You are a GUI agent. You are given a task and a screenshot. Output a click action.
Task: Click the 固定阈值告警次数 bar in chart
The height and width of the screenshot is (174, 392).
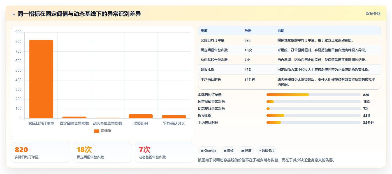click(x=74, y=117)
